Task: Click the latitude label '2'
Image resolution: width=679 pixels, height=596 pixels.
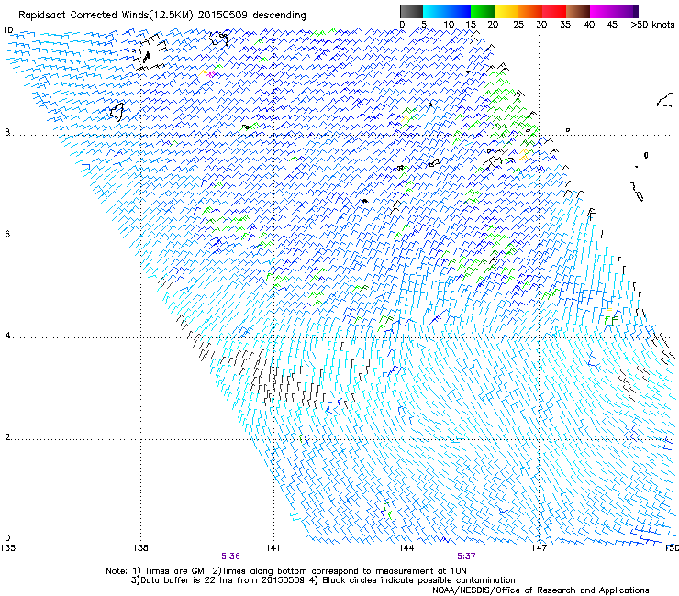Action: tap(7, 437)
